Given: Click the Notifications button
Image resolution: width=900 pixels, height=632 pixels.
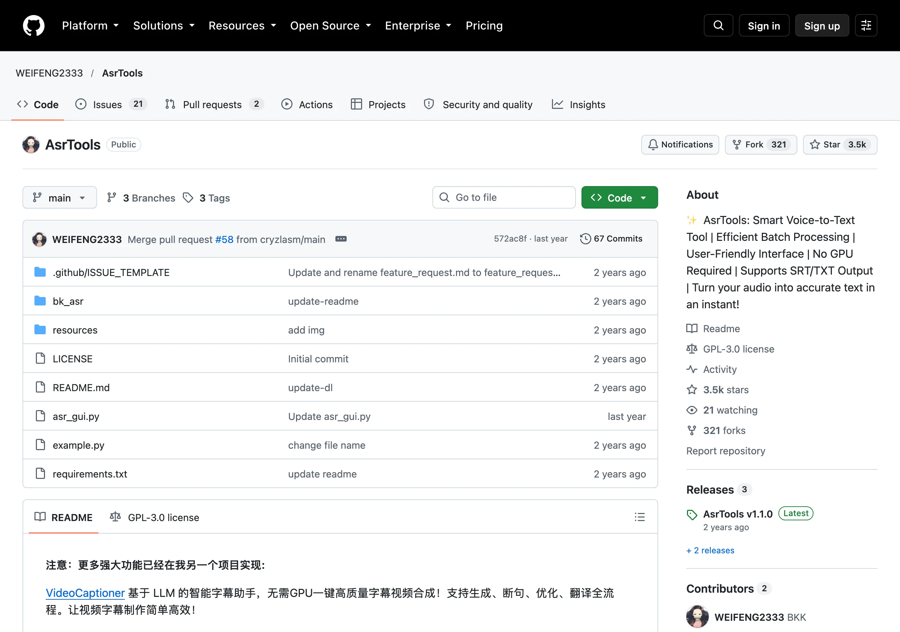Looking at the screenshot, I should pos(680,145).
